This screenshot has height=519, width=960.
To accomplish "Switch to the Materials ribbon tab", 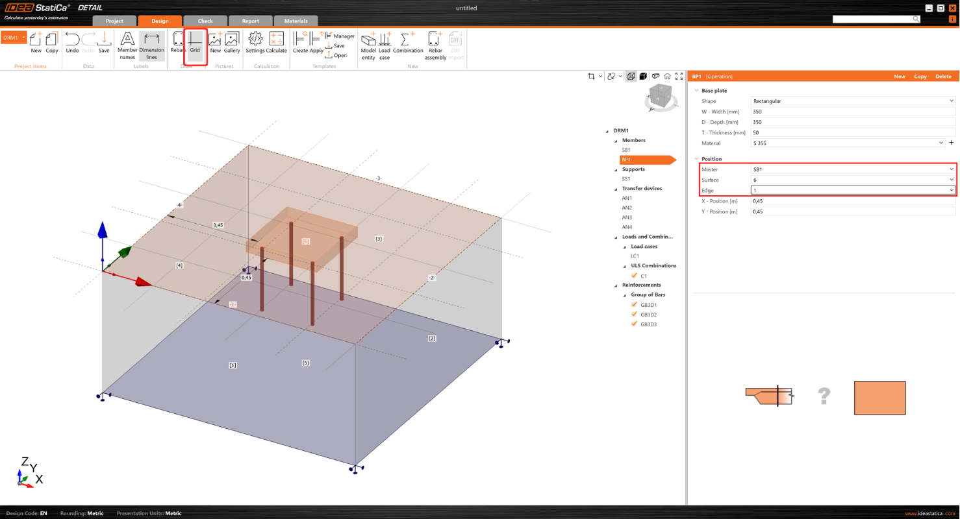I will point(296,20).
